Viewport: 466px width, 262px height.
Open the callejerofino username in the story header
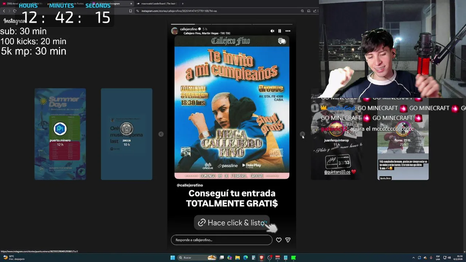click(189, 29)
